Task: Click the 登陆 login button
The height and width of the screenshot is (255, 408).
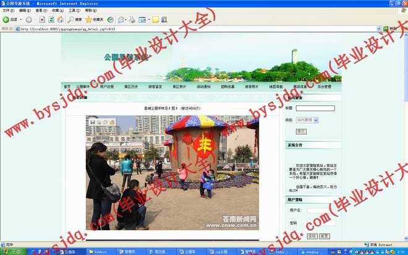Action: tap(312, 236)
